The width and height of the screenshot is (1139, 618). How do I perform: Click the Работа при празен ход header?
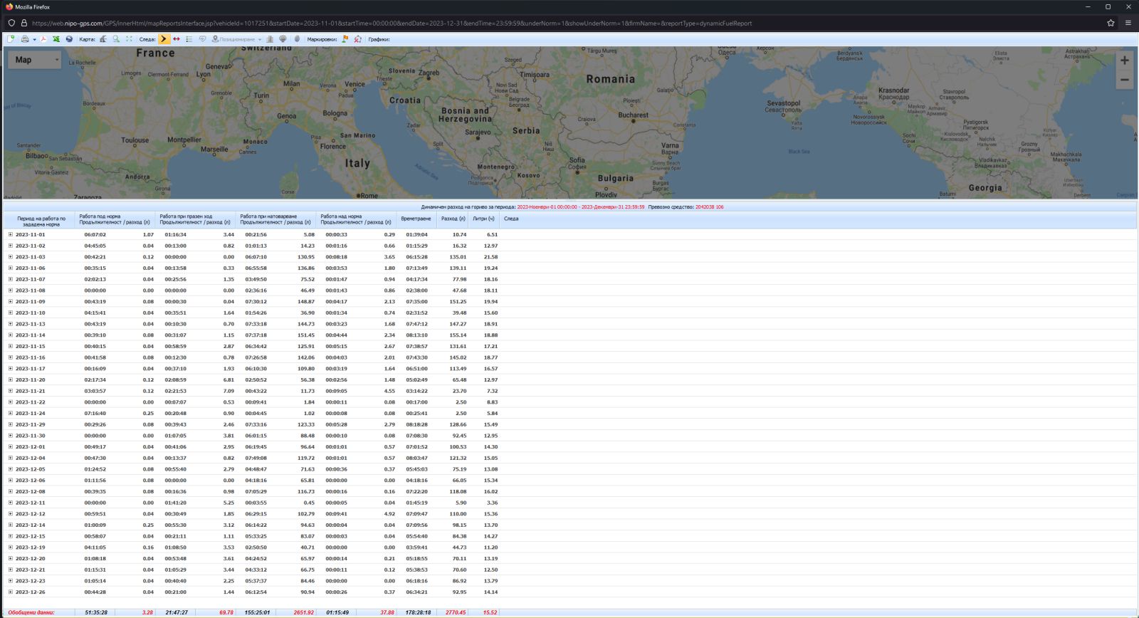[195, 219]
